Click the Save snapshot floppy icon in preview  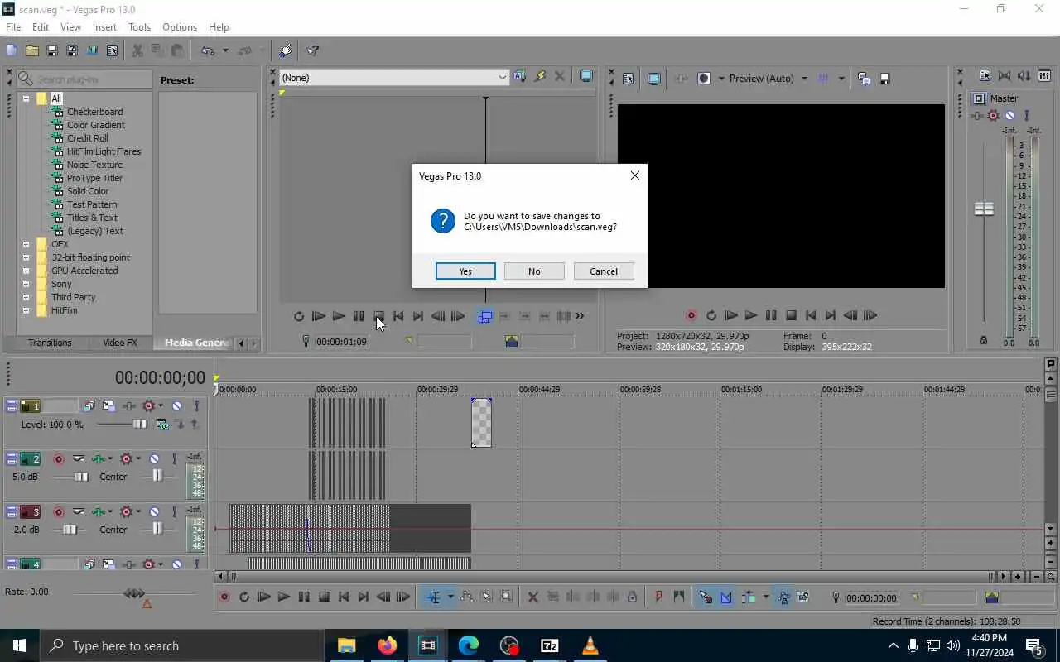click(884, 79)
